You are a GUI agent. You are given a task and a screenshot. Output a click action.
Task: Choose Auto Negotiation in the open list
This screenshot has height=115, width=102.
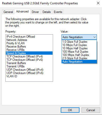coord(79,62)
